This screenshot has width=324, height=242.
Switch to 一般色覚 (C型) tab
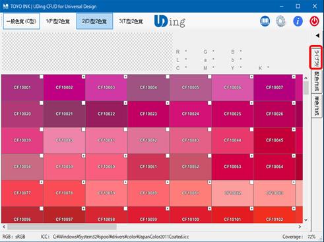[x=21, y=21]
